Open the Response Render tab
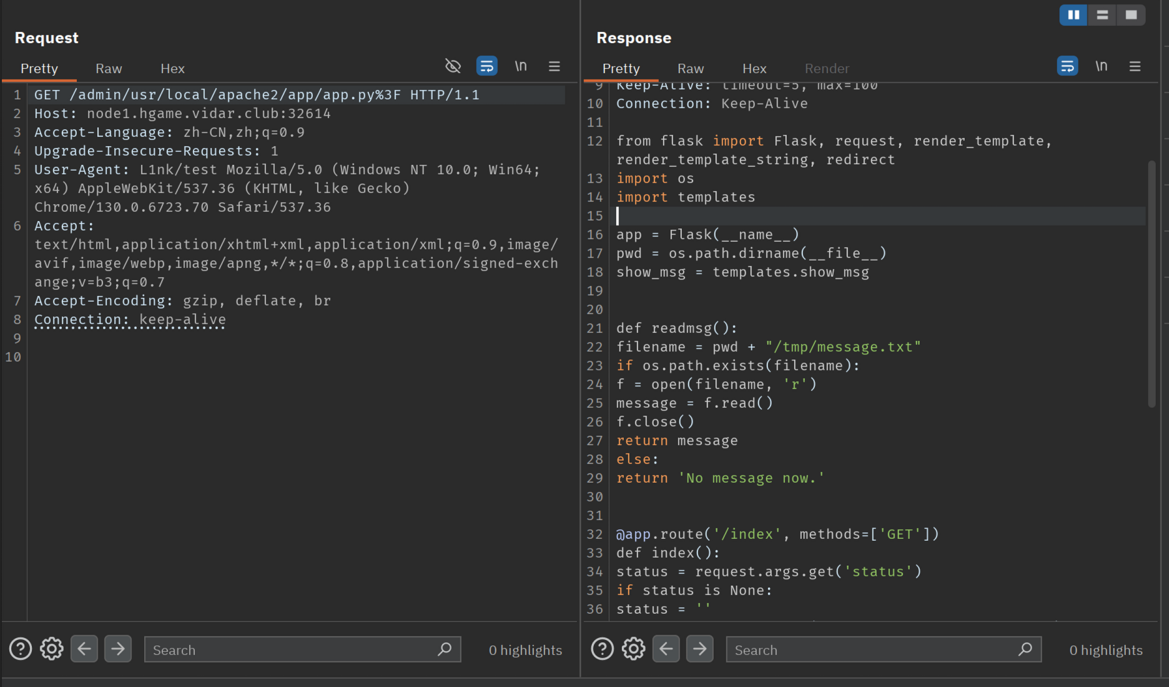The height and width of the screenshot is (687, 1169). [x=827, y=69]
